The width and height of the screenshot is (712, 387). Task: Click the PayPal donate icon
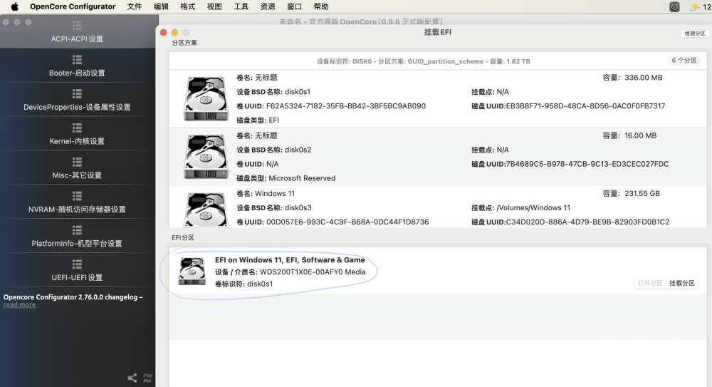(x=147, y=378)
